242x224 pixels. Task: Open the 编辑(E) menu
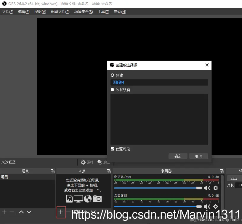click(x=24, y=12)
